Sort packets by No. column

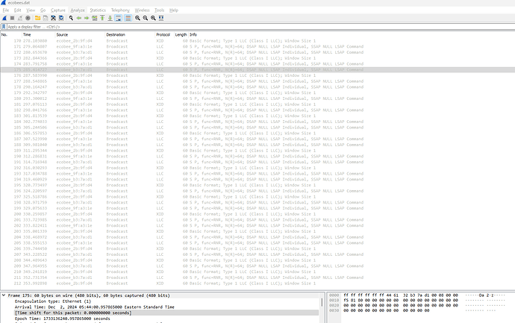11,34
